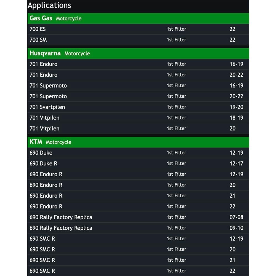
Task: Collapse the Husqvarna Motorcycle section header
Action: coord(138,53)
